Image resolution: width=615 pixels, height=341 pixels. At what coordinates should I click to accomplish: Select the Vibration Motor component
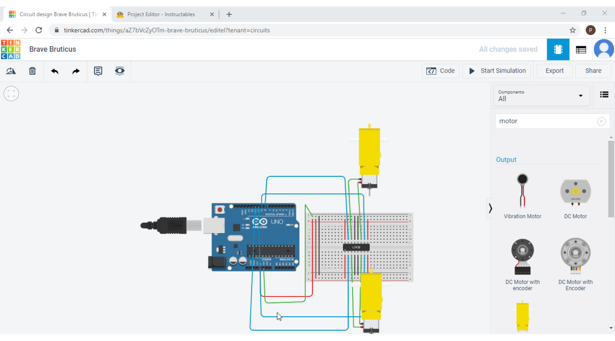[x=523, y=196]
